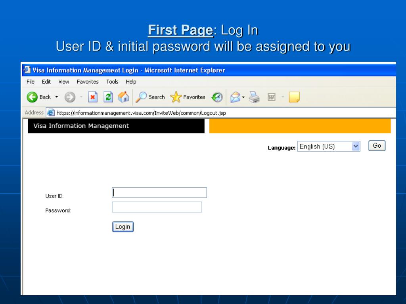The width and height of the screenshot is (406, 304).
Task: Click the yellow note toolbar icon
Action: [294, 97]
